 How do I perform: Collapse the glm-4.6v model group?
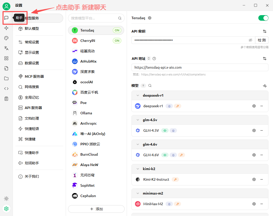tap(138, 144)
